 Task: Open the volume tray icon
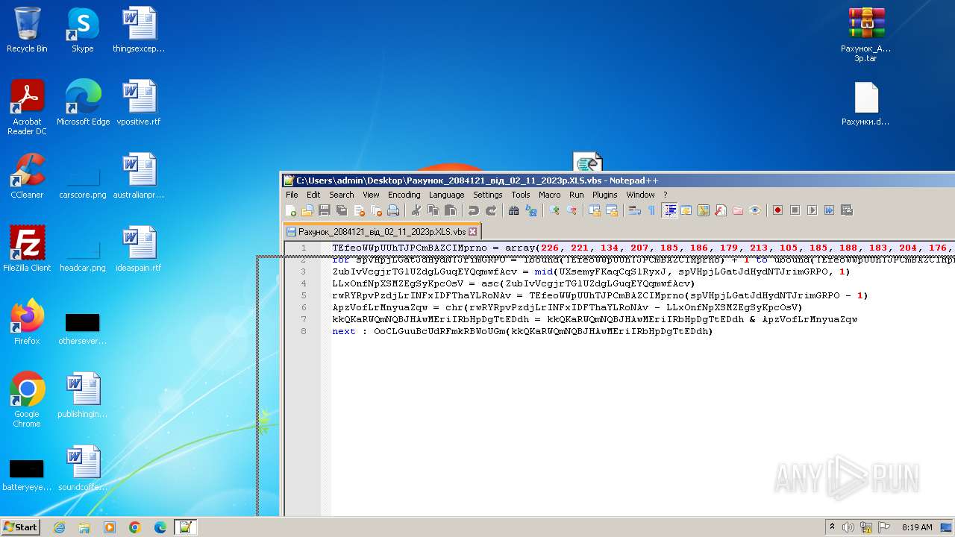coord(848,527)
